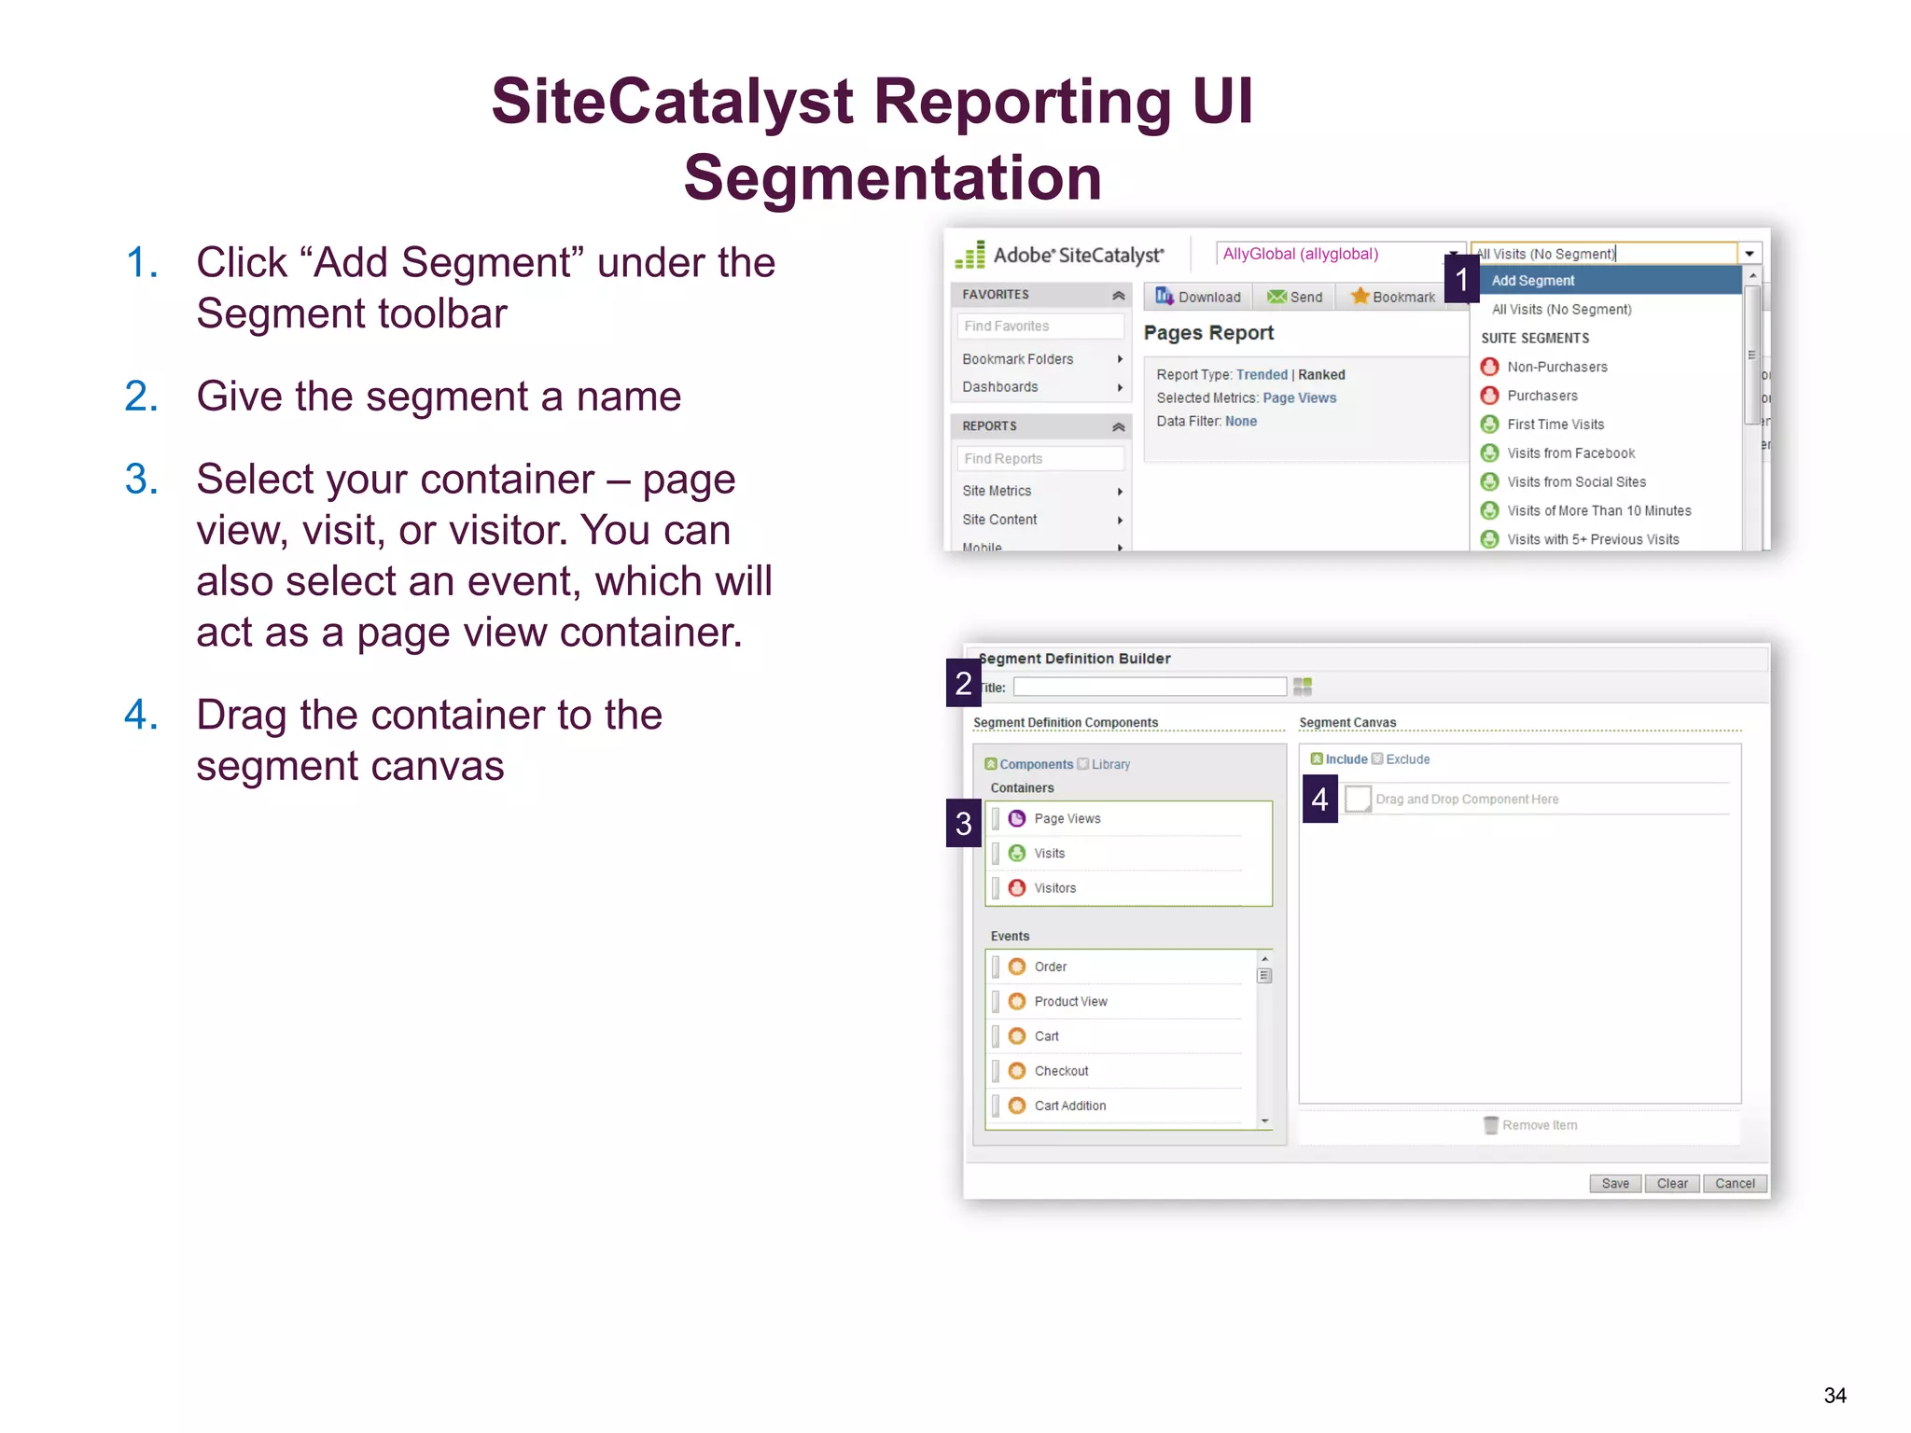Click the Events list scroll up arrow

1264,958
